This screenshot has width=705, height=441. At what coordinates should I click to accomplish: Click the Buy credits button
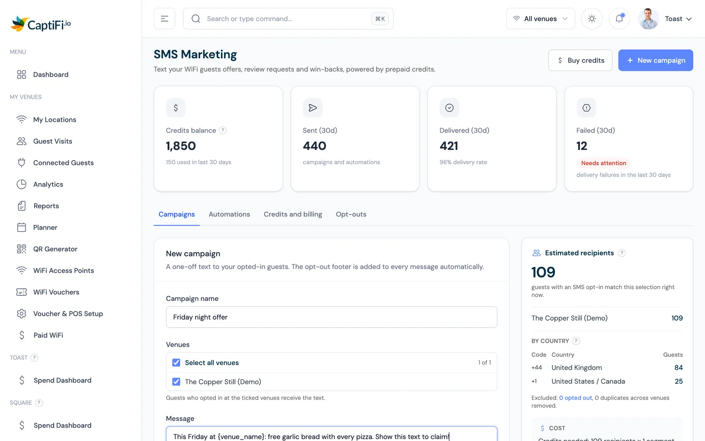[x=580, y=60]
